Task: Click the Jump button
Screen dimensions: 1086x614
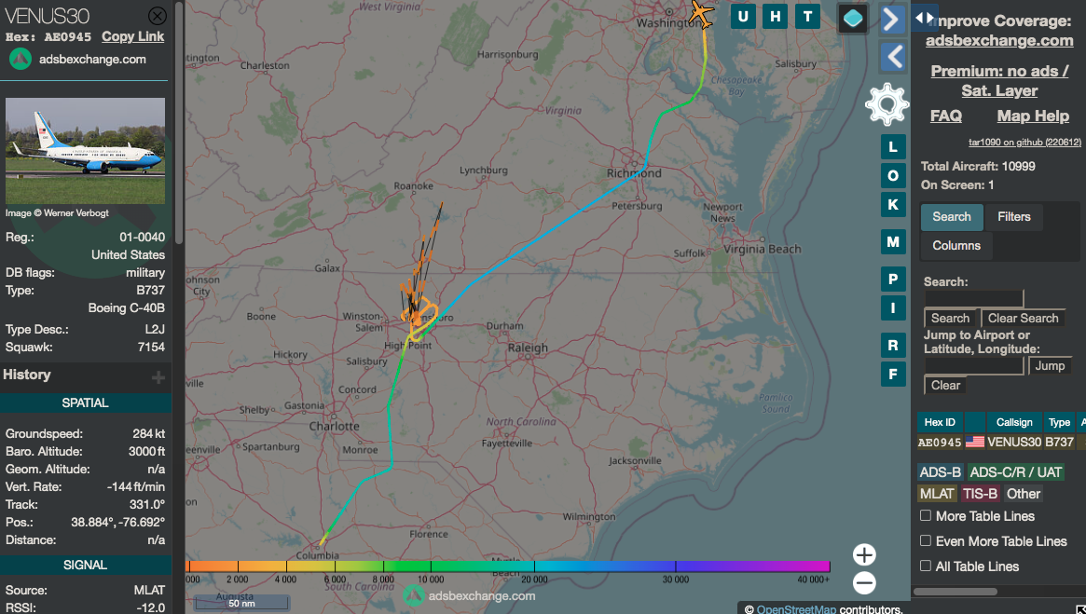Action: click(x=1050, y=366)
